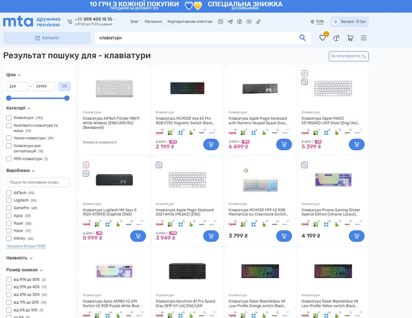This screenshot has height=318, width=412.
Task: Add Apple Magic Keyboard Space Gray to cart
Action: [x=284, y=144]
